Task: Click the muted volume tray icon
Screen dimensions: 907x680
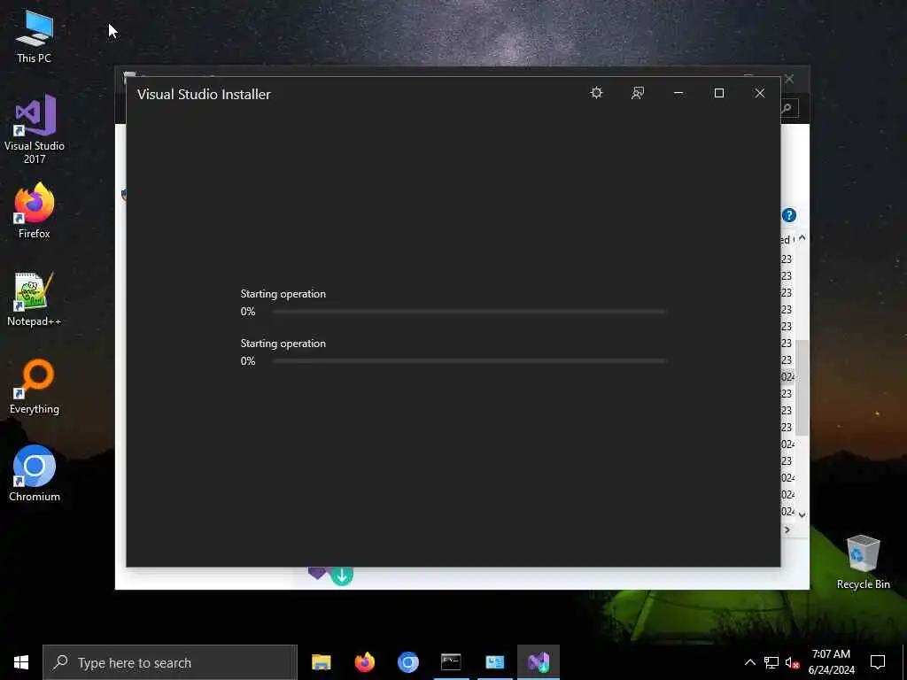Action: (x=792, y=662)
